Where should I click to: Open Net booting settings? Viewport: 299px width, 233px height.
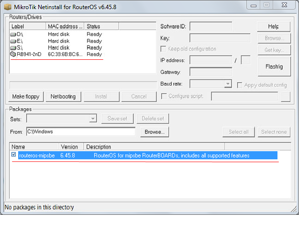pyautogui.click(x=63, y=97)
